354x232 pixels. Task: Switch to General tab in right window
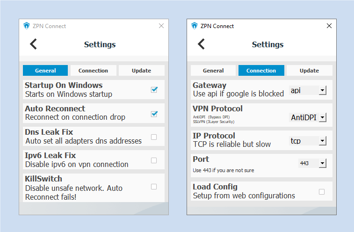click(213, 71)
